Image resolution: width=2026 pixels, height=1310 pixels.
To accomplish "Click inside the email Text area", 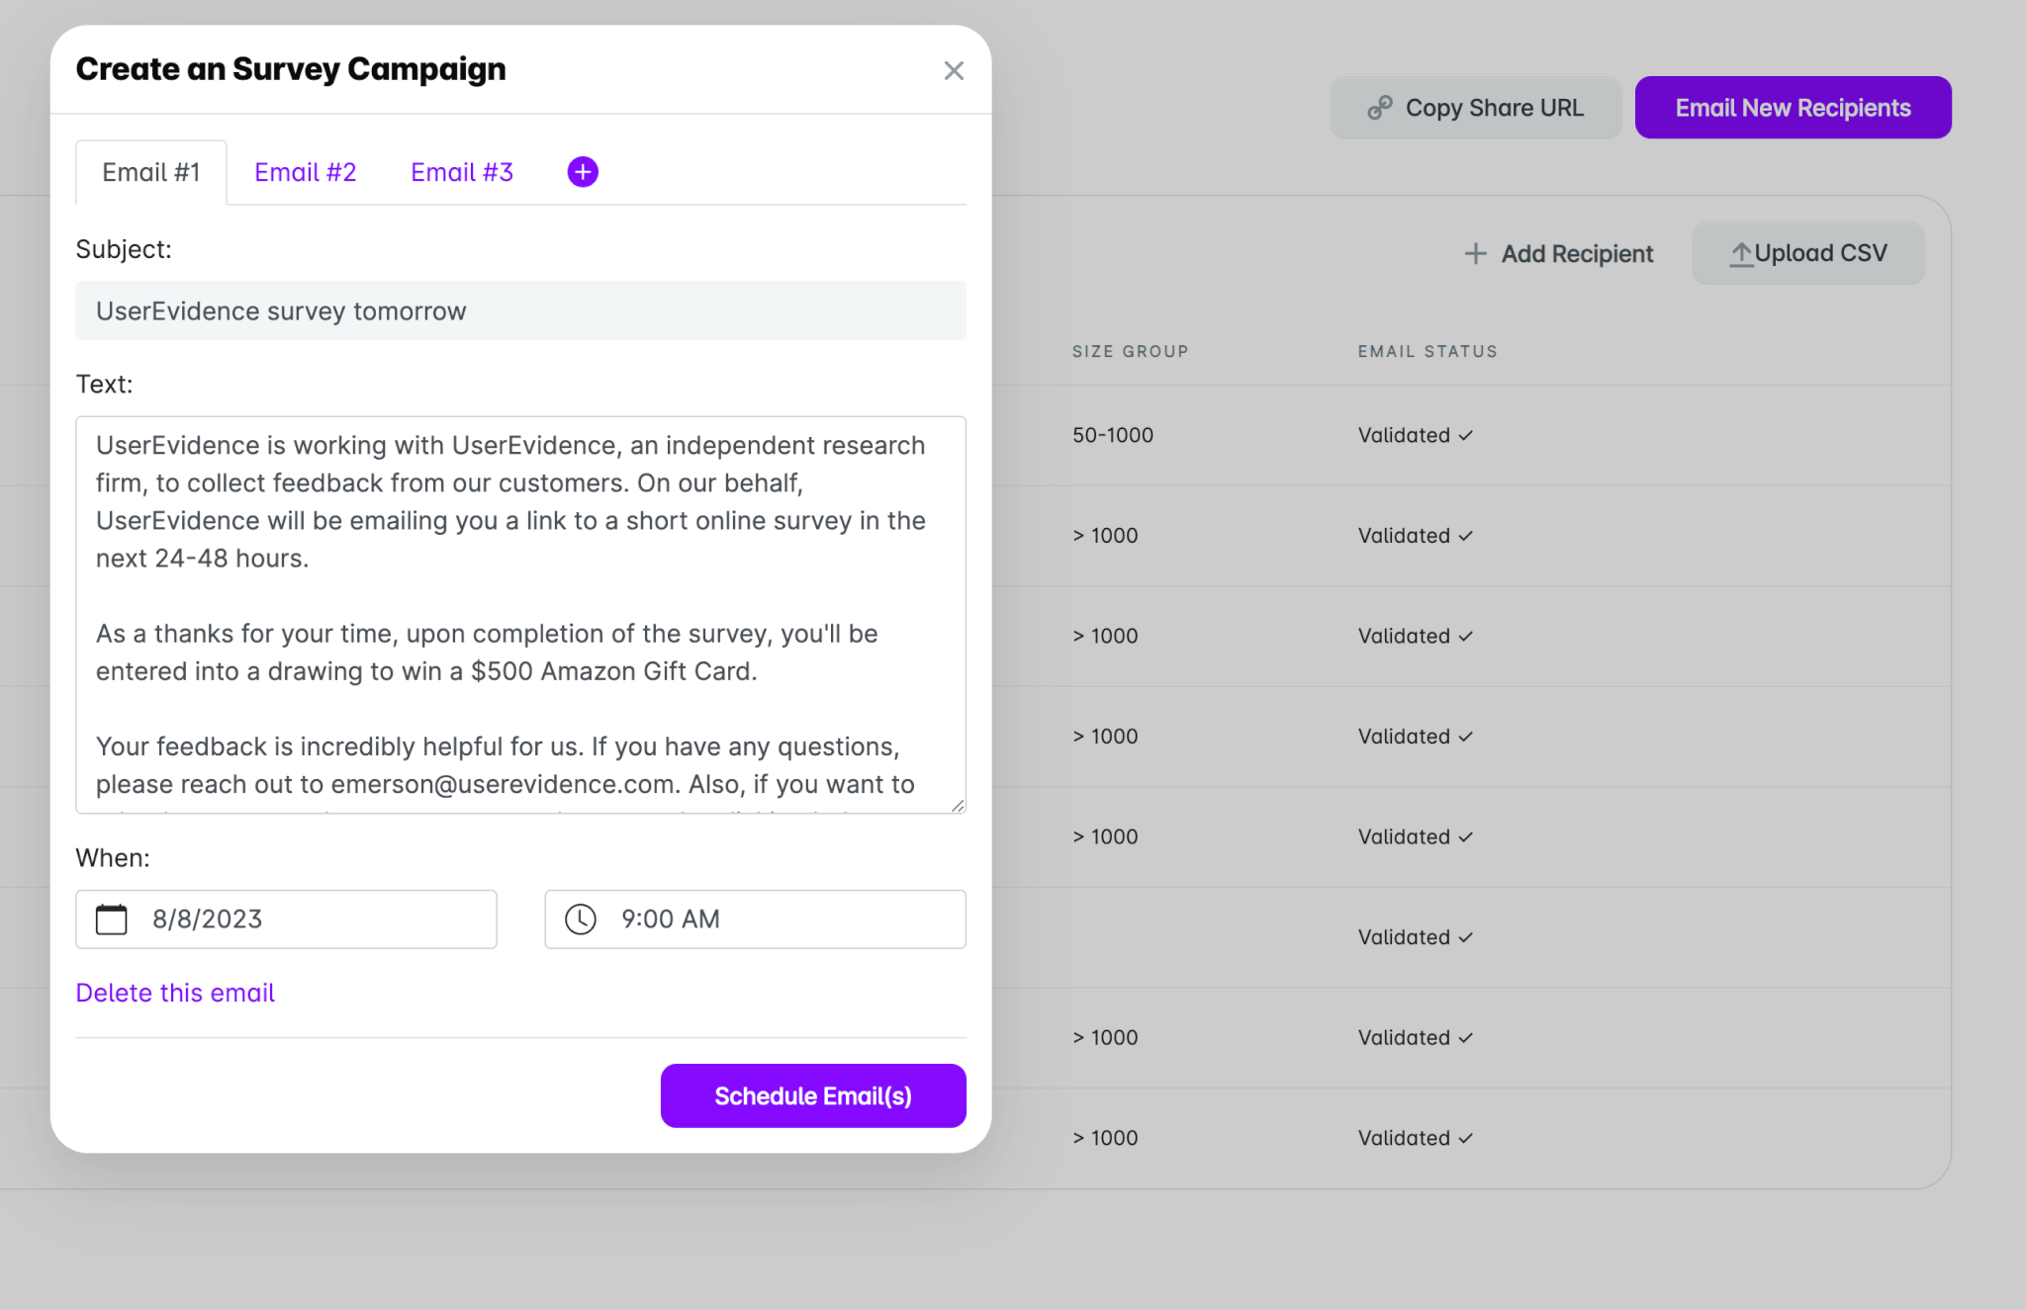I will tap(520, 615).
